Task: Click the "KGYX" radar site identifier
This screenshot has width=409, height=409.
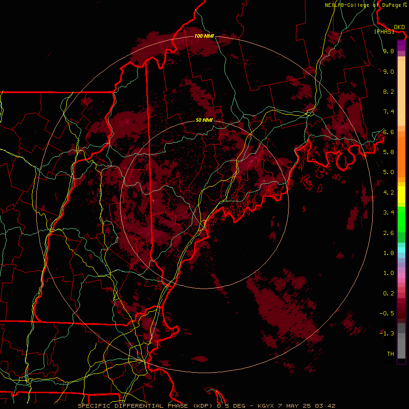Action: (x=266, y=406)
